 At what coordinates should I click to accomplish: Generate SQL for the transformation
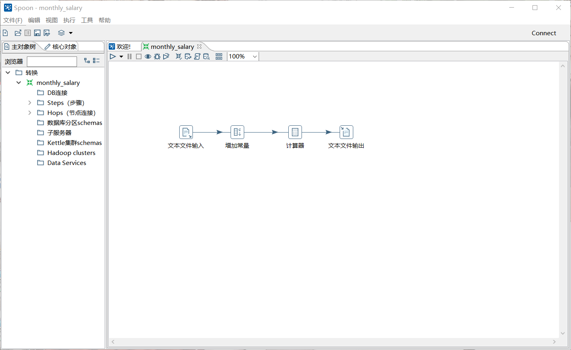197,56
